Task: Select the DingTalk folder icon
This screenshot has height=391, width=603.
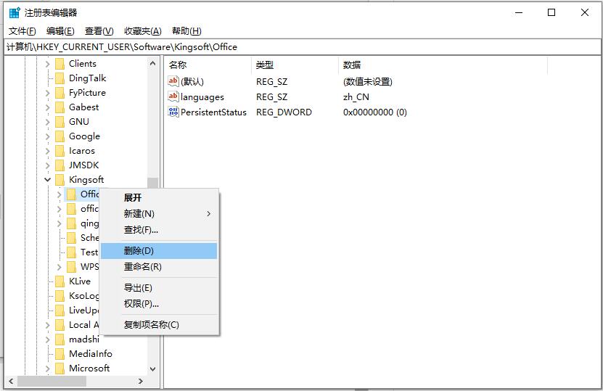Action: tap(60, 78)
